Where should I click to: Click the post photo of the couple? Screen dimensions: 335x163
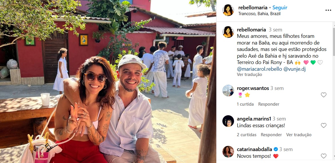[x=108, y=81]
